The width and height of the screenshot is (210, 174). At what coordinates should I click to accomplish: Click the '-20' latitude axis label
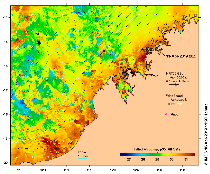point(5,163)
